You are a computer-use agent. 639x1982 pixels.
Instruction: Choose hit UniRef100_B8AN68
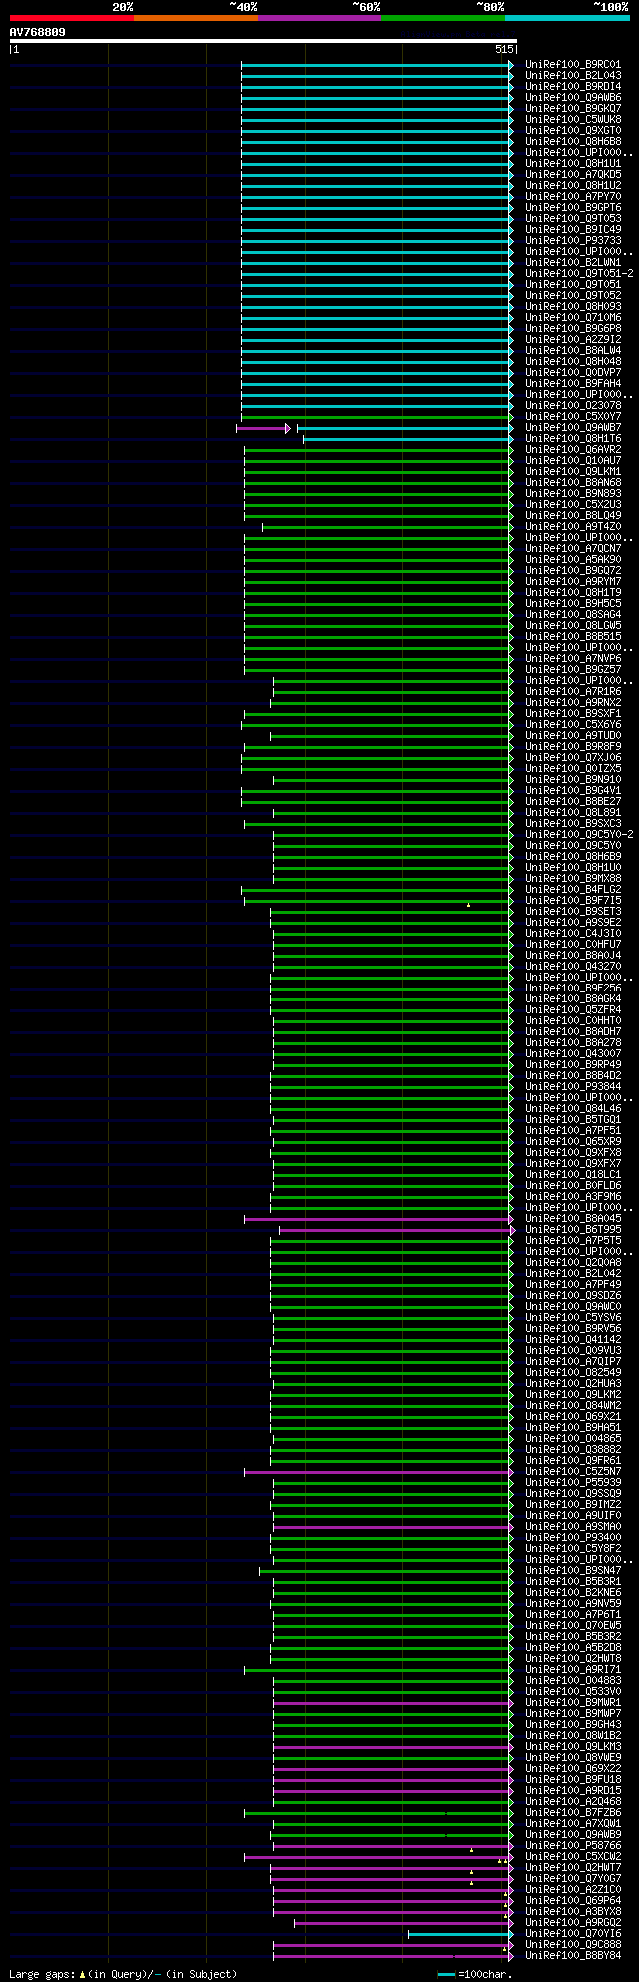point(573,483)
